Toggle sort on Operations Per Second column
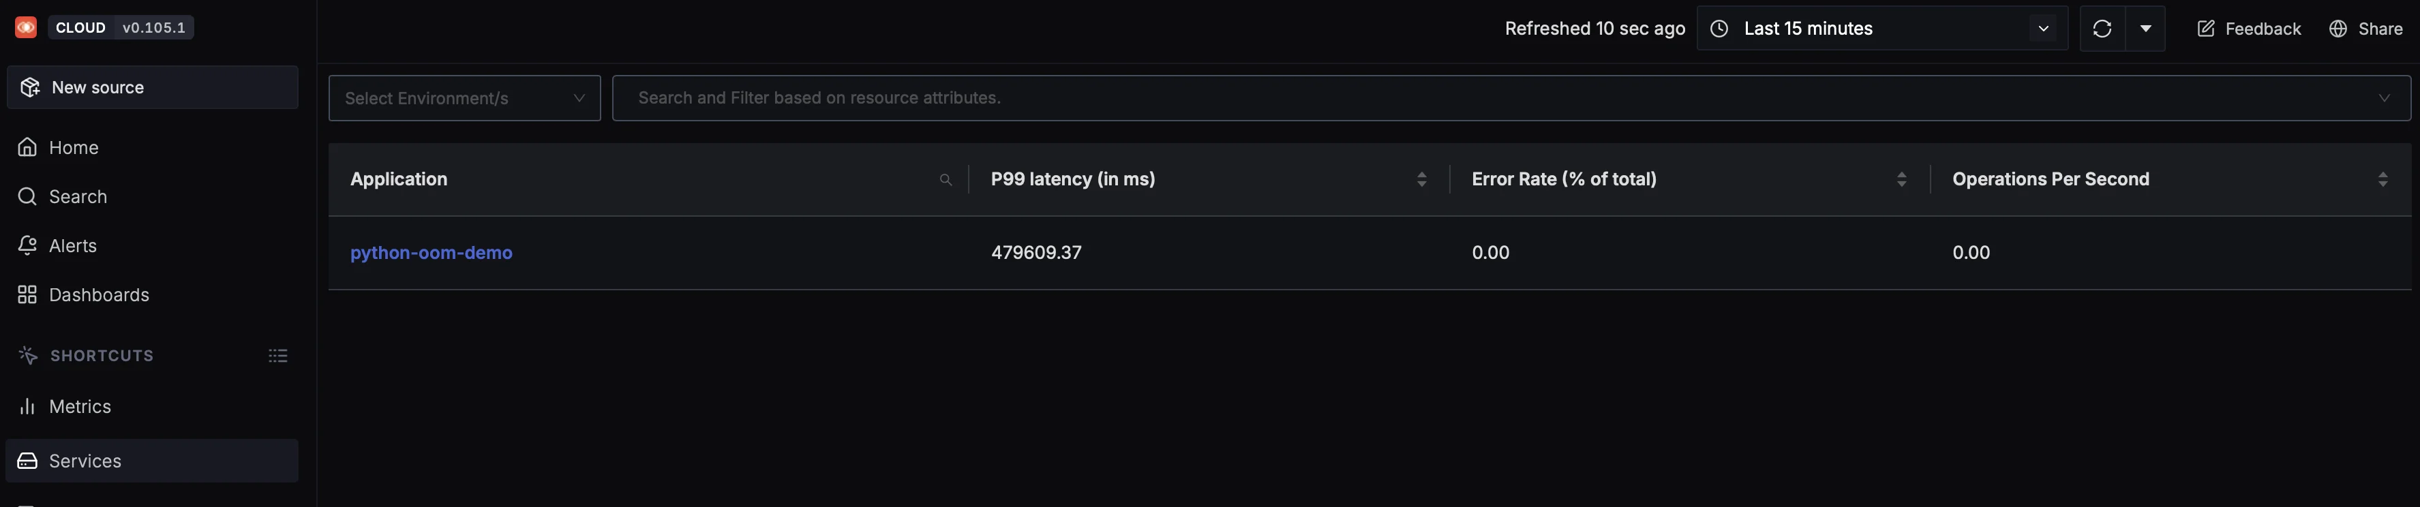This screenshot has width=2420, height=507. point(2383,179)
